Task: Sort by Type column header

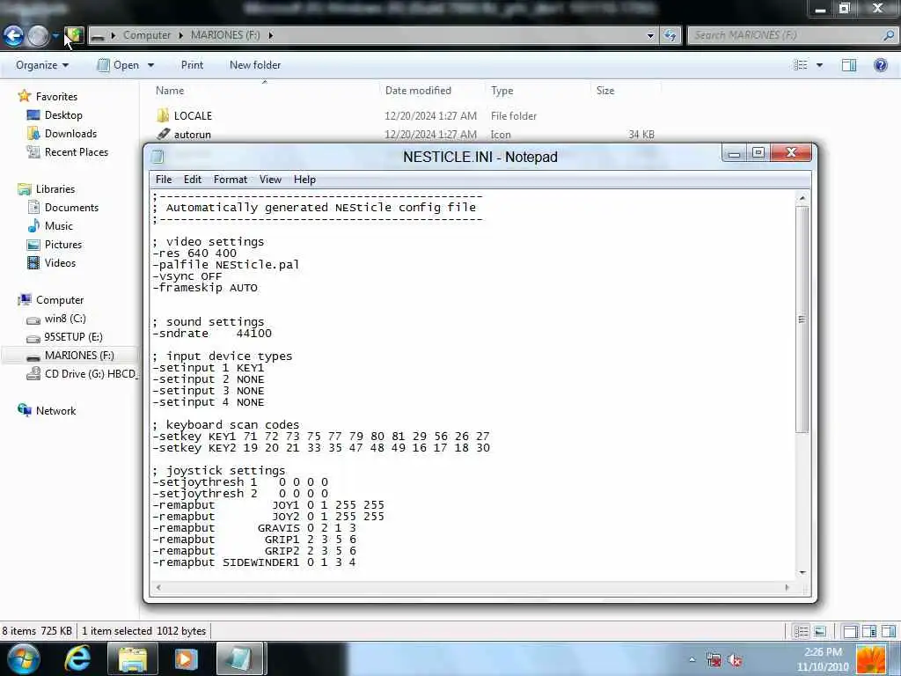Action: pos(502,91)
